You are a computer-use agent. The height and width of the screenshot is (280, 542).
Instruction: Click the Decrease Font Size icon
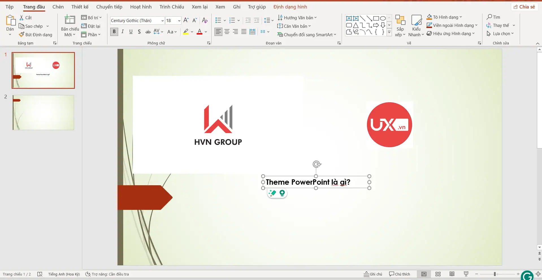(x=194, y=20)
